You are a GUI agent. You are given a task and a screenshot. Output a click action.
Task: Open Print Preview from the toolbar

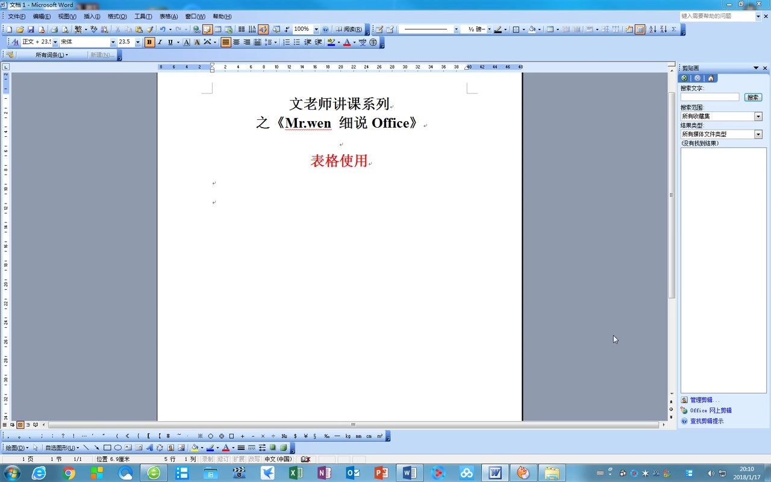tap(65, 29)
